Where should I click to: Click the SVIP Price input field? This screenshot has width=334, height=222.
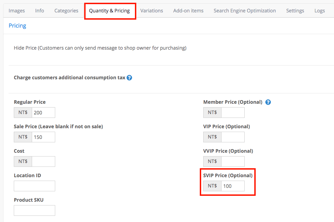233,186
